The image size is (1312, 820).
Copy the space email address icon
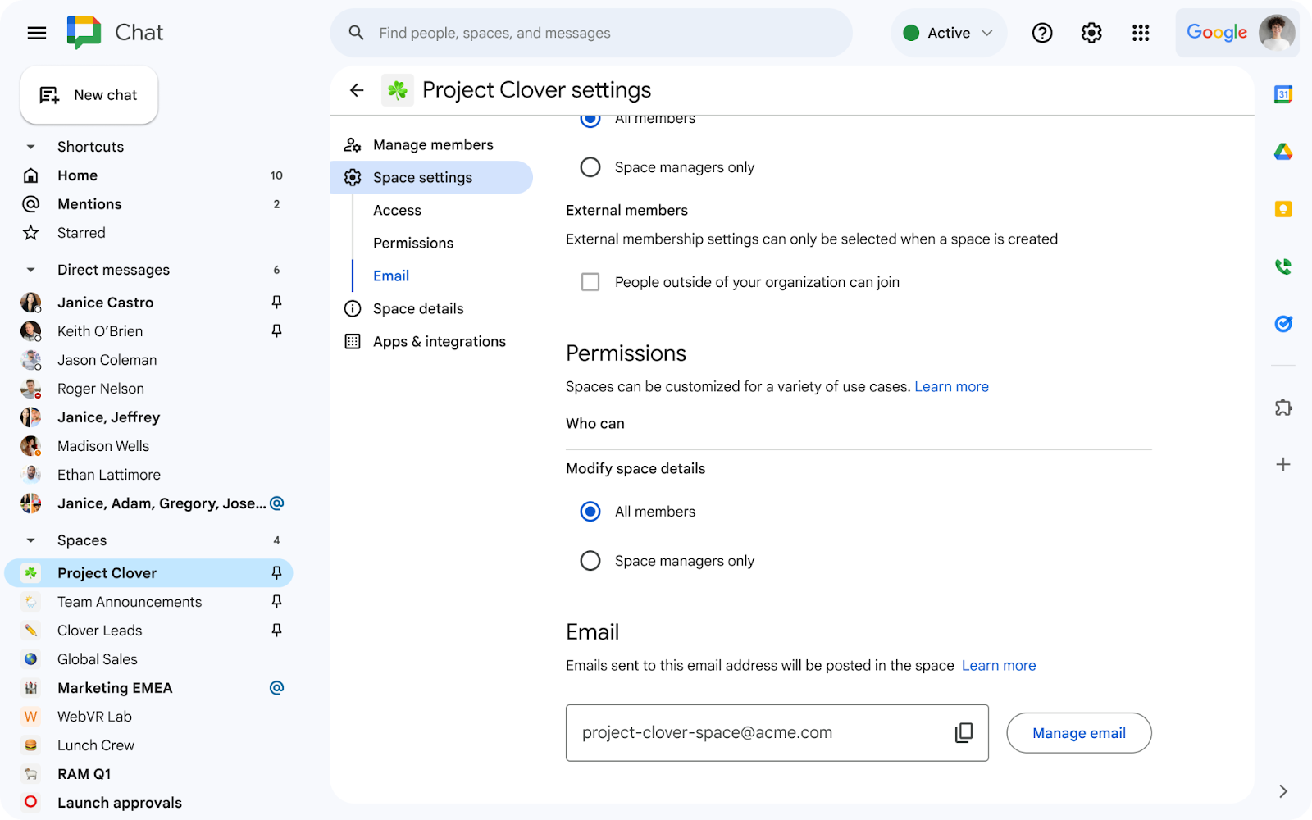pos(963,733)
